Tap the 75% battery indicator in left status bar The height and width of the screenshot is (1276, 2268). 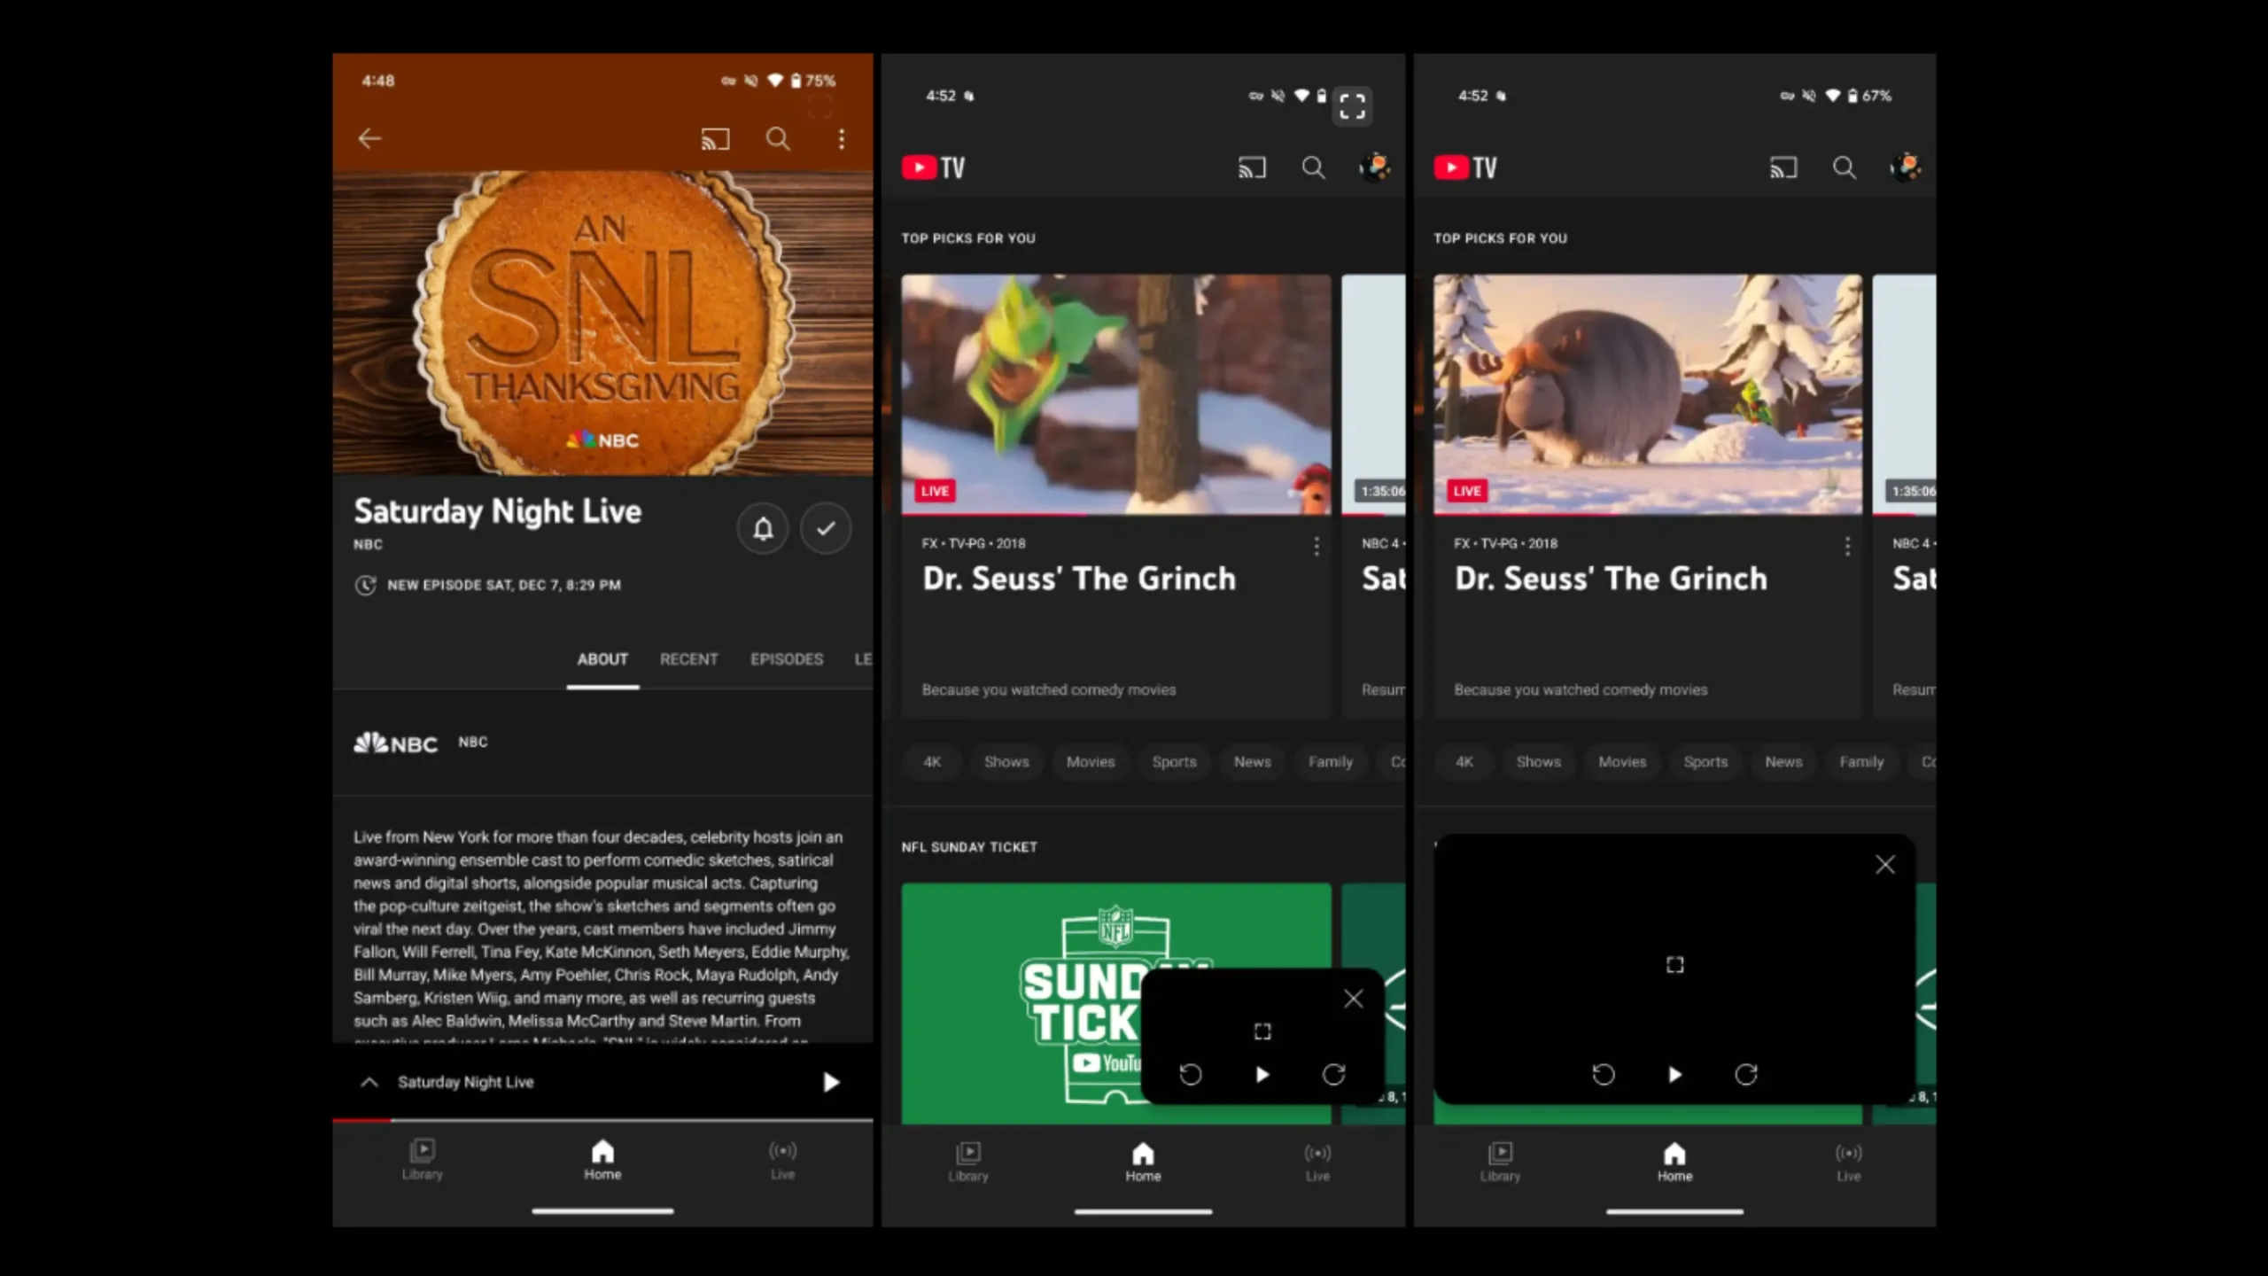coord(813,81)
